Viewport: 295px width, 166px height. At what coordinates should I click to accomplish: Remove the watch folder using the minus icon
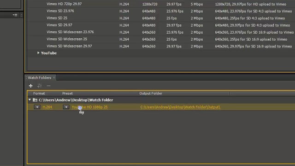[x=48, y=86]
